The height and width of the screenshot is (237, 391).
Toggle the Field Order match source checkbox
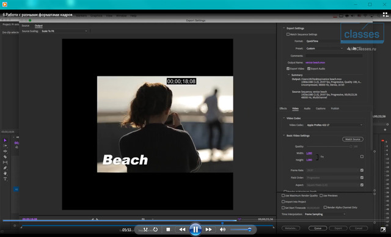click(x=362, y=177)
